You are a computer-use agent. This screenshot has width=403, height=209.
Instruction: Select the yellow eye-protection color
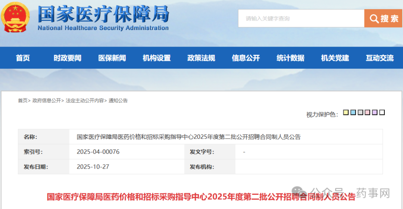click(346, 112)
